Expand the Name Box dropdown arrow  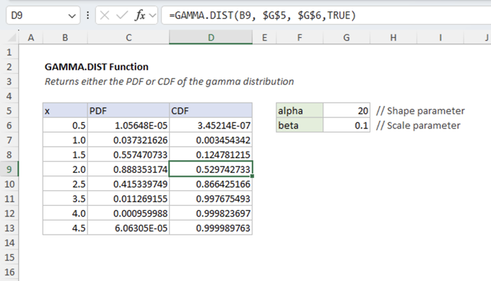coord(72,15)
